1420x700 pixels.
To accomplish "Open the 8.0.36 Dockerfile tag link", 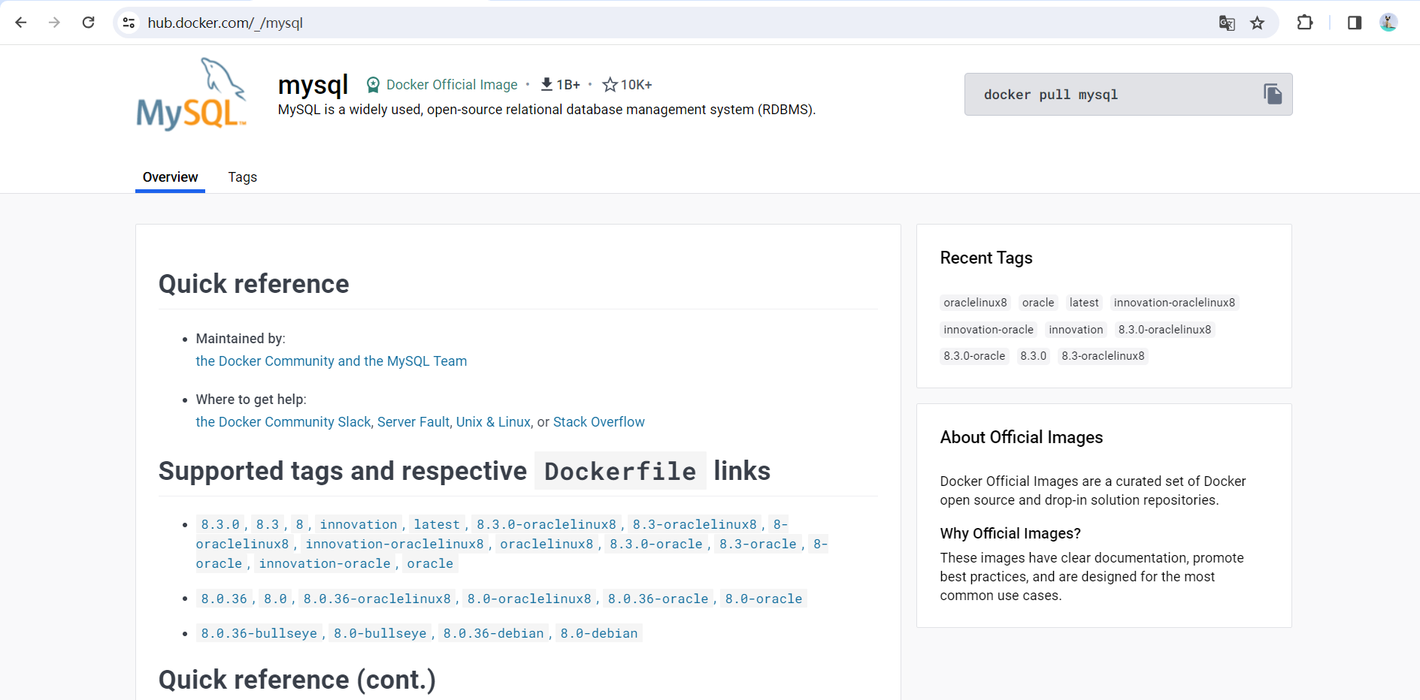I will (x=224, y=599).
